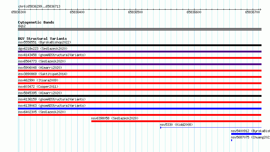The height and width of the screenshot is (152, 270).
Task: Click ruler position 65836400
Action: tap(77, 12)
